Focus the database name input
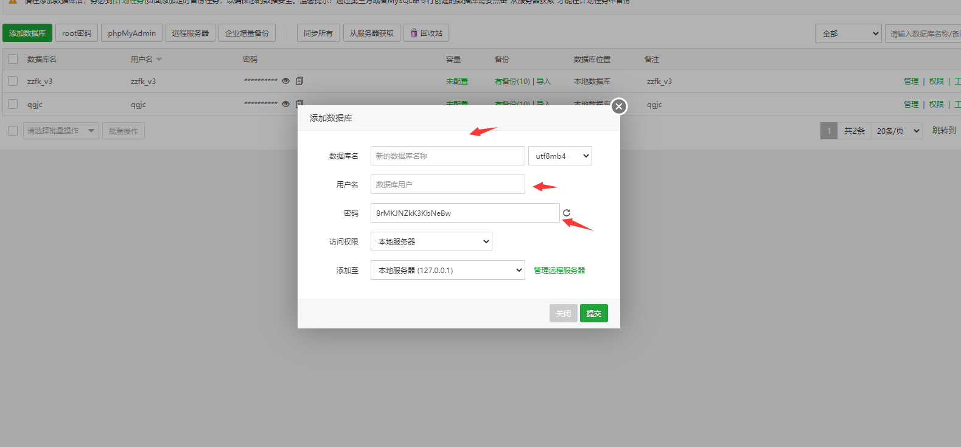 coord(448,156)
